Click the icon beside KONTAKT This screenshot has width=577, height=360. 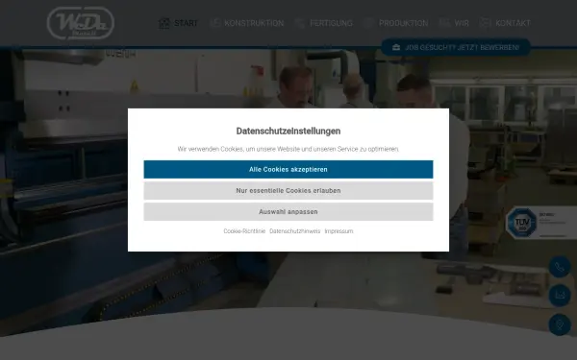pyautogui.click(x=485, y=23)
